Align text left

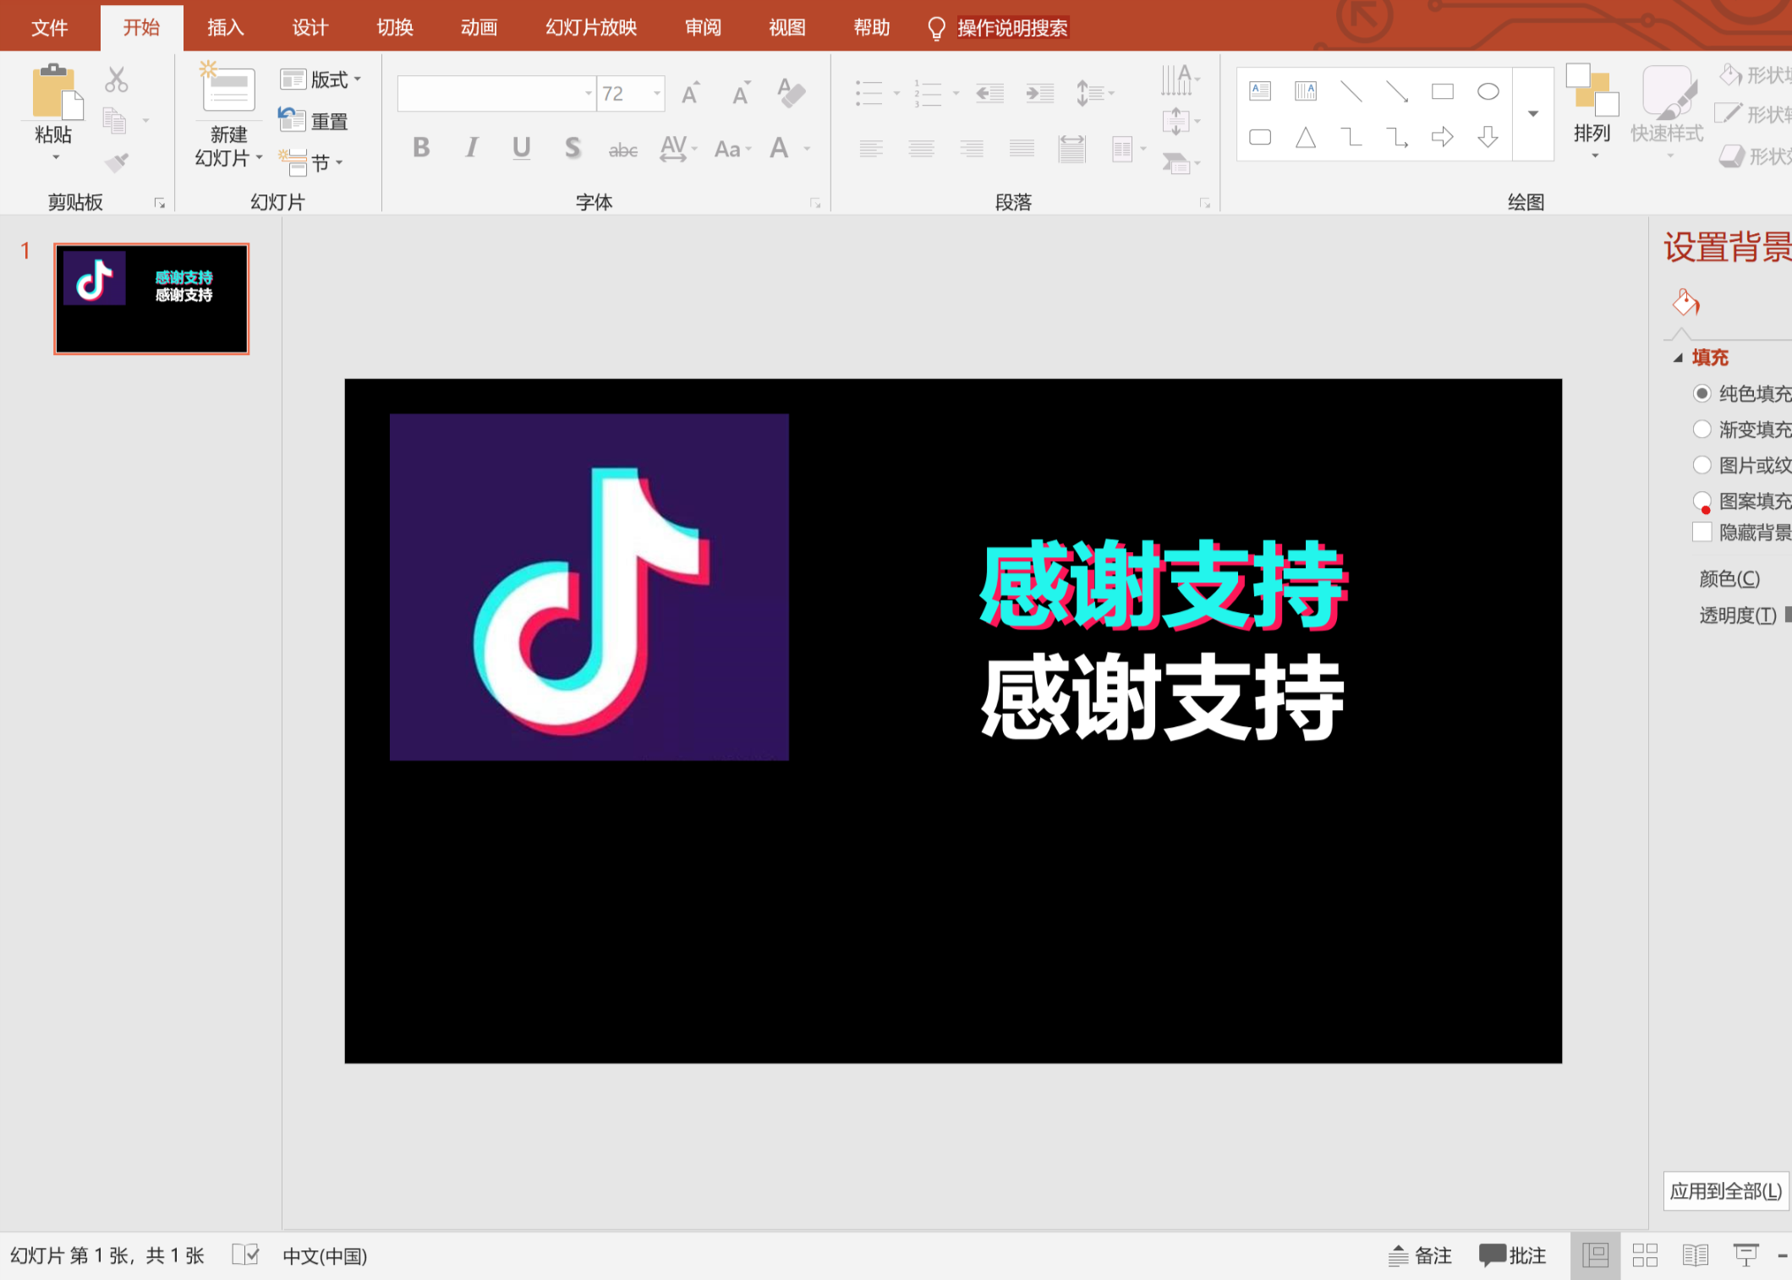point(871,150)
